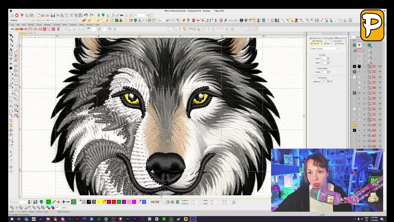Redo the last undone action
The height and width of the screenshot is (222, 394).
(92, 15)
